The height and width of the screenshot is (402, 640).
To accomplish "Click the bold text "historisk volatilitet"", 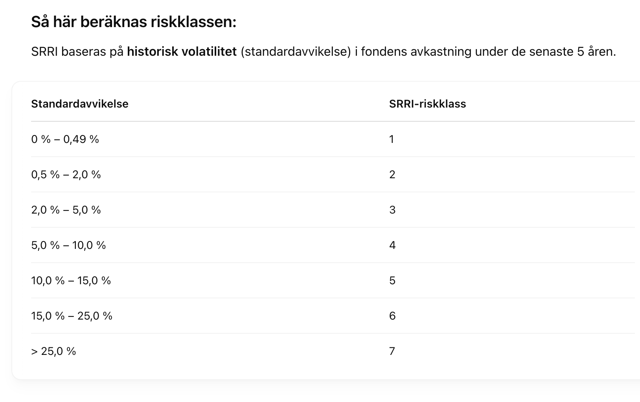I will click(x=182, y=52).
